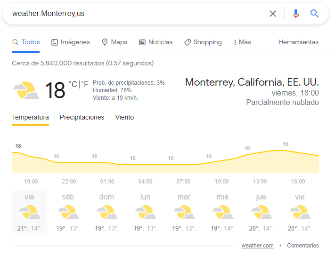This screenshot has width=335, height=255.
Task: Click the blue magnifier search icon
Action: click(x=314, y=14)
